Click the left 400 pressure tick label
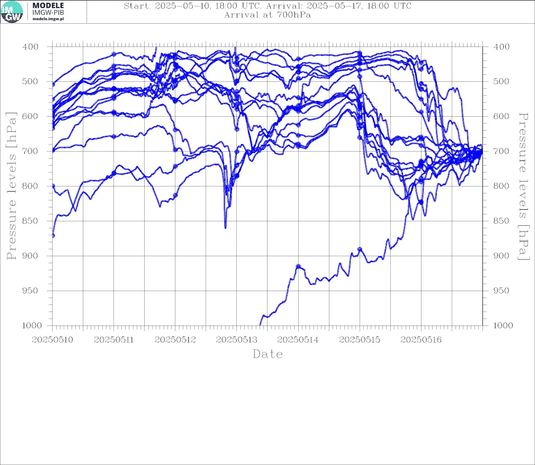Image resolution: width=535 pixels, height=465 pixels. [30, 47]
